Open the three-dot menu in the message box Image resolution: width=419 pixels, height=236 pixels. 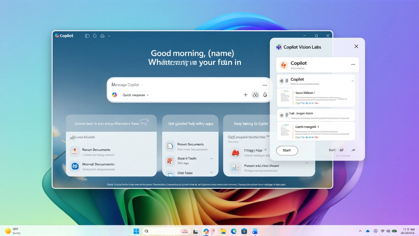[264, 85]
